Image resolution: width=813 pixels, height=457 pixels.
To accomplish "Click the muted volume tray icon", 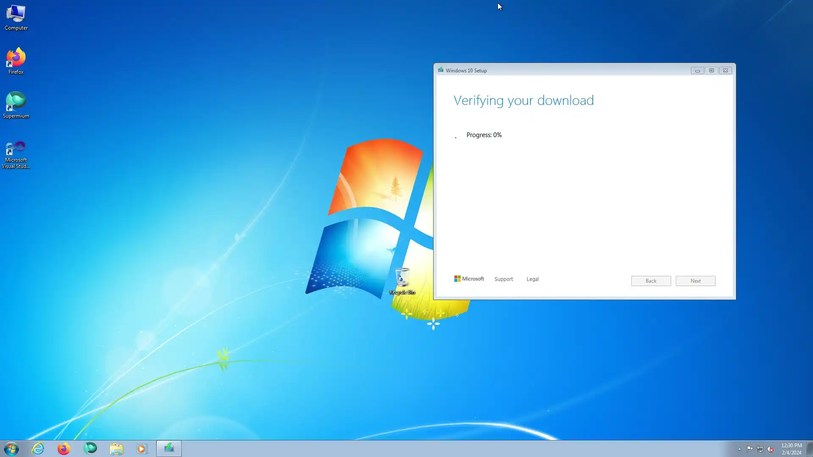I will [770, 449].
